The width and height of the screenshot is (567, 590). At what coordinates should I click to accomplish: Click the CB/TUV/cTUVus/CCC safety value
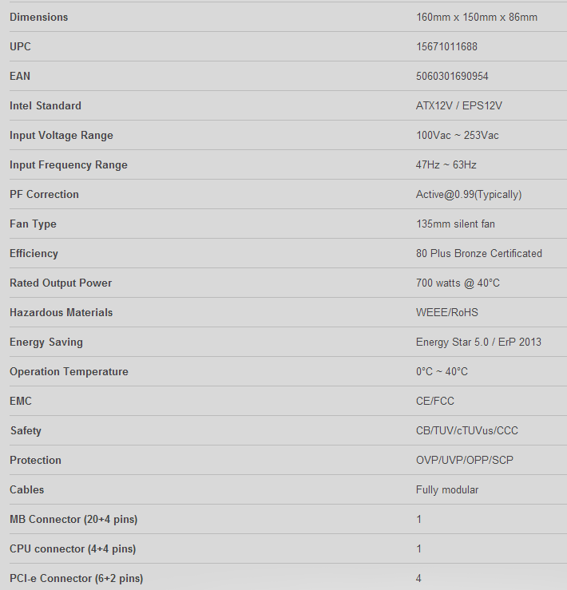(466, 430)
